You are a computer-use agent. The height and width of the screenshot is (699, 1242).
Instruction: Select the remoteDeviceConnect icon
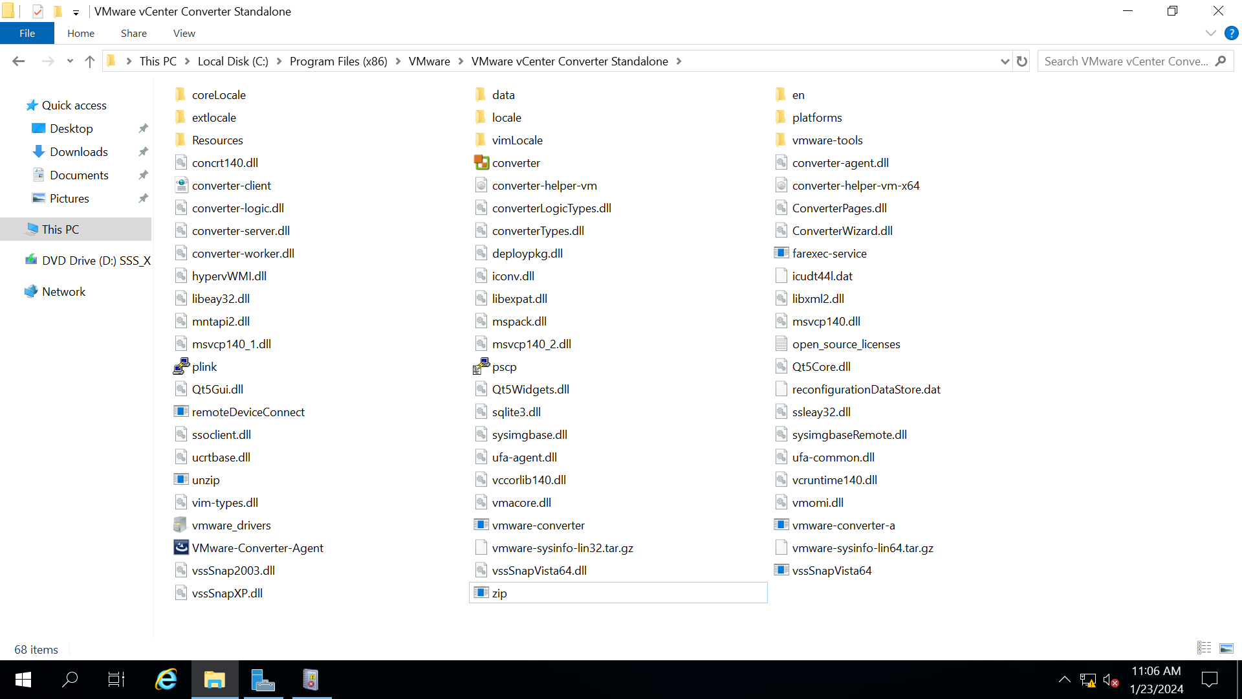pyautogui.click(x=181, y=412)
